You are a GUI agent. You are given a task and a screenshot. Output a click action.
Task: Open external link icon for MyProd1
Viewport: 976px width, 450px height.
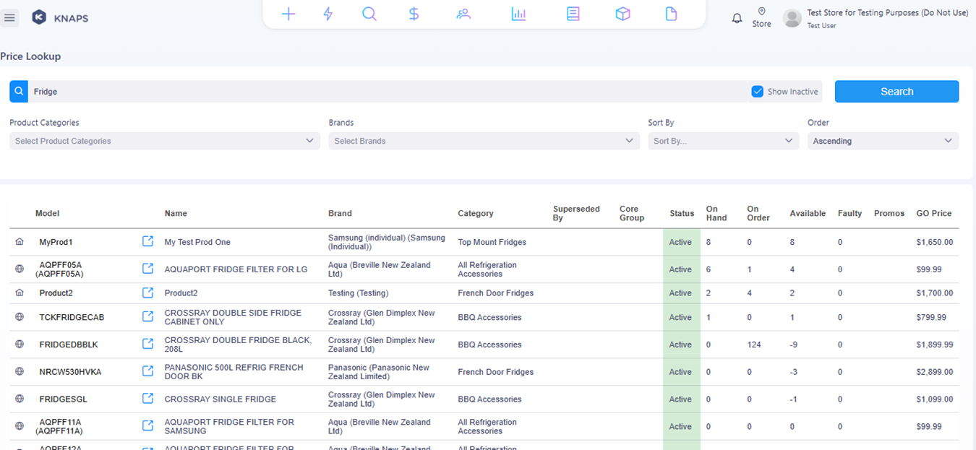tap(147, 242)
